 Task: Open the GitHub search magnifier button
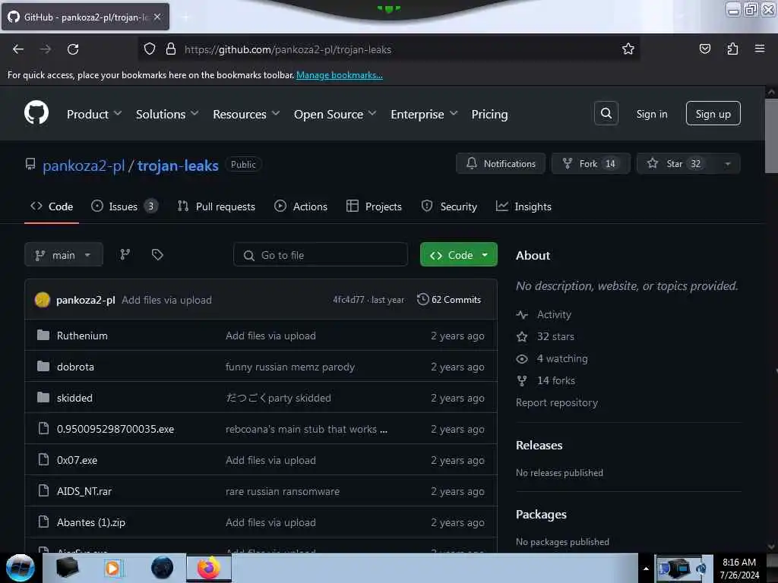coord(606,114)
